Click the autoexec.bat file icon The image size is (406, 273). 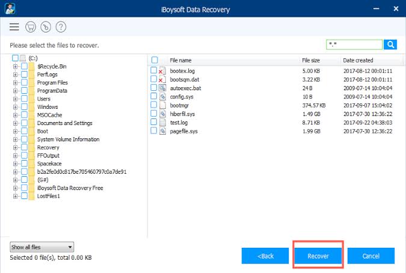162,88
